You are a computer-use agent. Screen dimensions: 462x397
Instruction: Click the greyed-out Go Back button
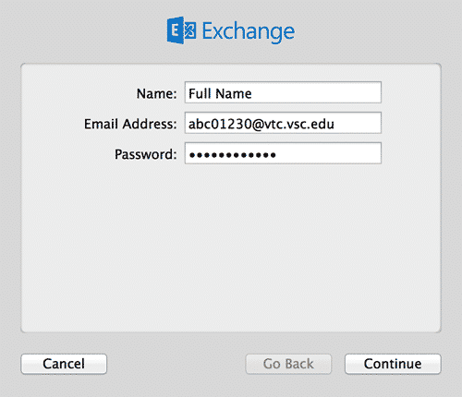288,364
